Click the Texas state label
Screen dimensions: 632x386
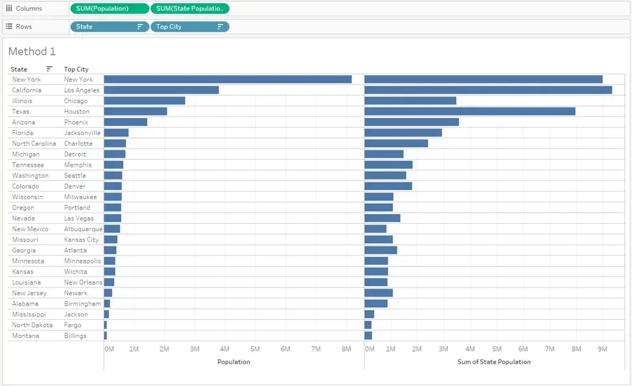pos(21,112)
